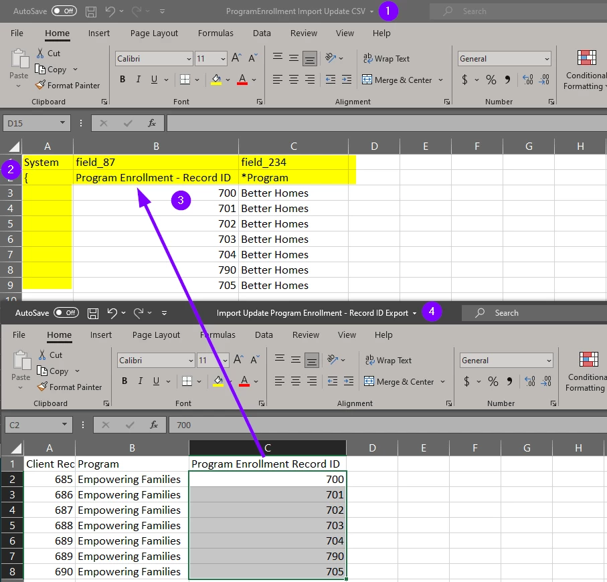Click Bold button in top window
Image resolution: width=607 pixels, height=582 pixels.
[x=122, y=80]
